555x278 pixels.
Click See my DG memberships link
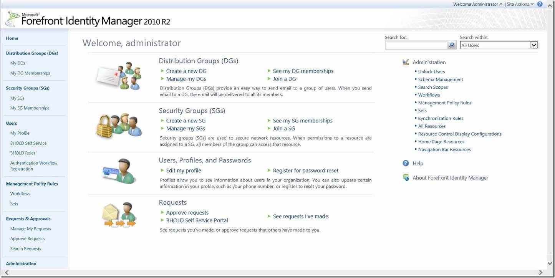[303, 71]
